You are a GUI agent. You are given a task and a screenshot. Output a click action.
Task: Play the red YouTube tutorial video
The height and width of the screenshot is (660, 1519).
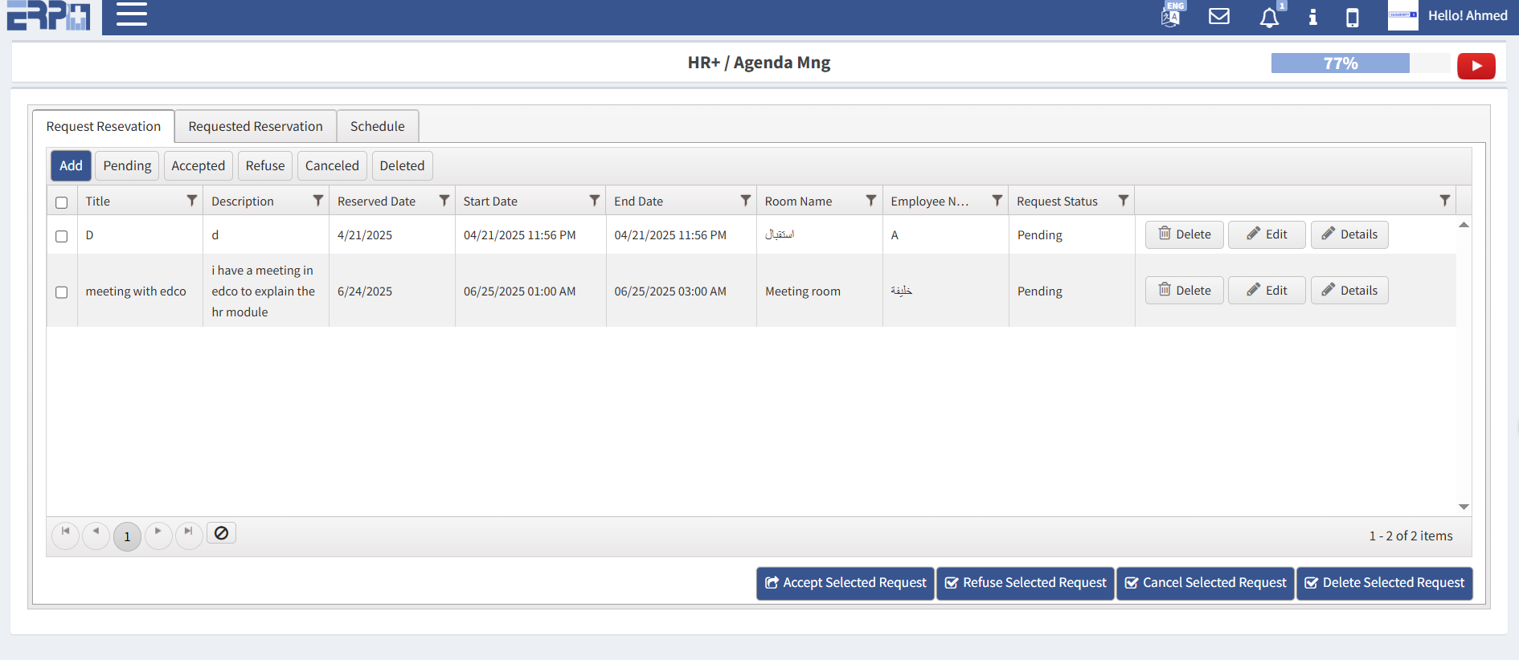pos(1476,66)
